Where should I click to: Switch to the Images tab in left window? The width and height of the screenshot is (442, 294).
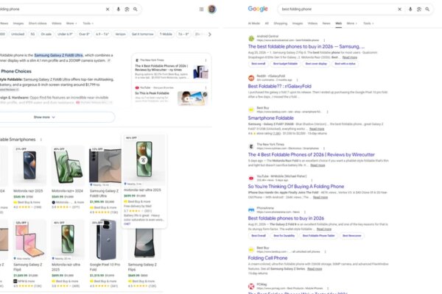click(18, 24)
